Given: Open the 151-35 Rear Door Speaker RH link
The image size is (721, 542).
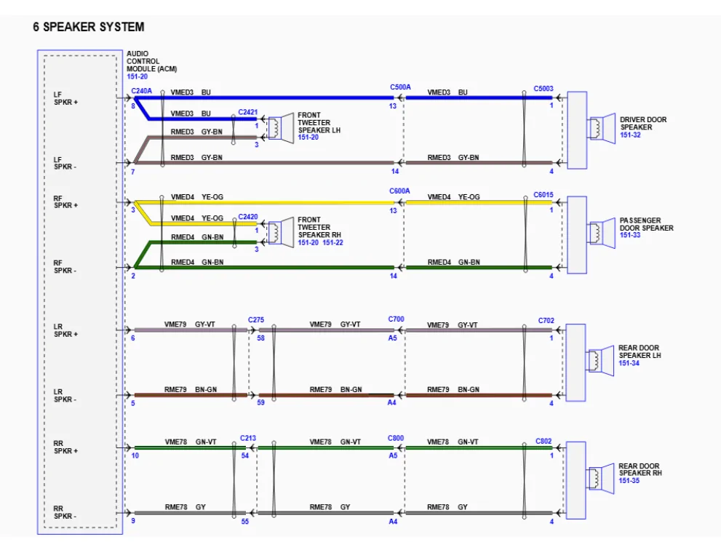Looking at the screenshot, I should click(x=629, y=481).
